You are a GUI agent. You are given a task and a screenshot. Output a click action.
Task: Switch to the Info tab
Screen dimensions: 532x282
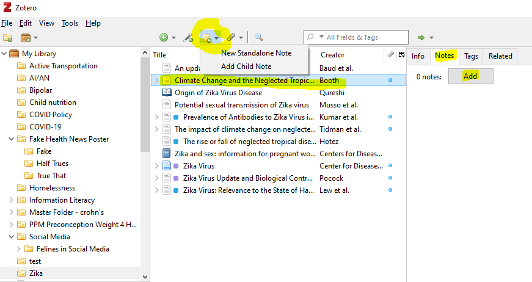pos(418,56)
